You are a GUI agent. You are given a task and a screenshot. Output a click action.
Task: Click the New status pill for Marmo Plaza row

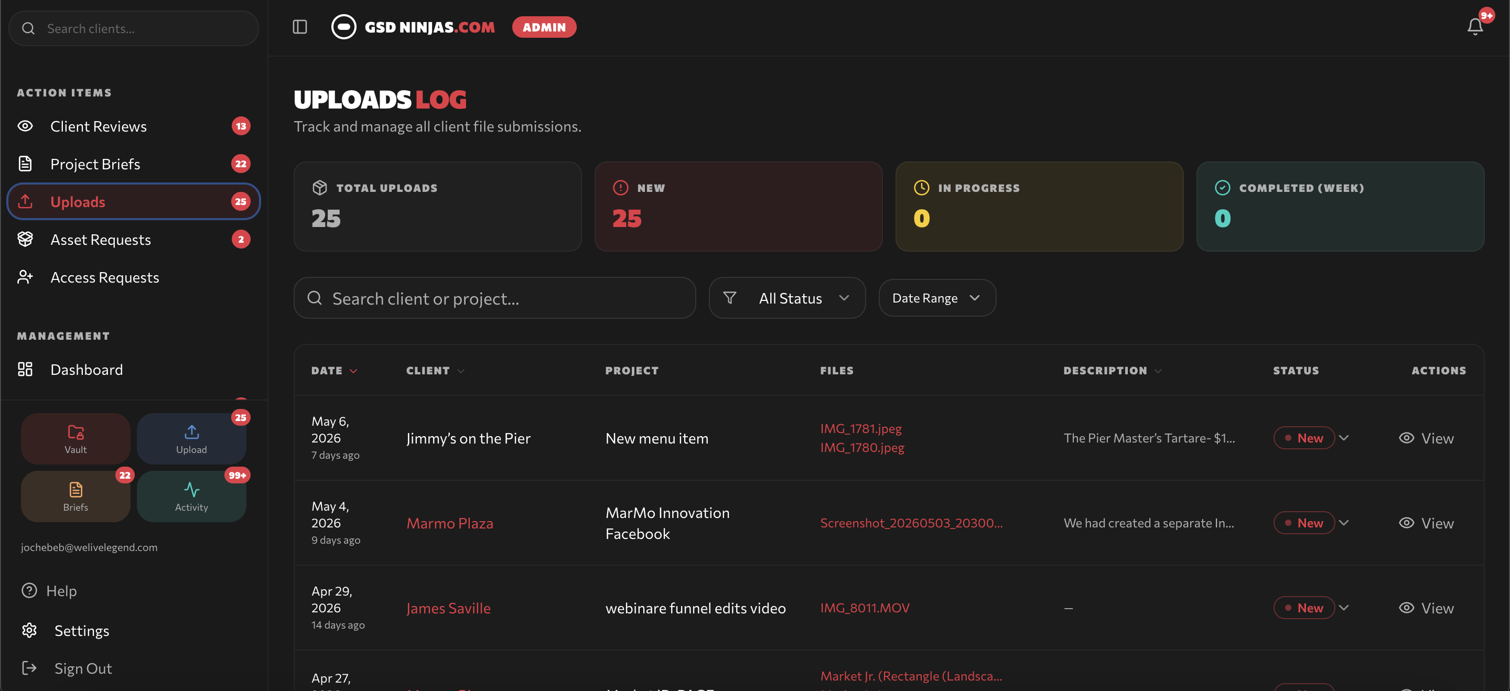click(1303, 523)
